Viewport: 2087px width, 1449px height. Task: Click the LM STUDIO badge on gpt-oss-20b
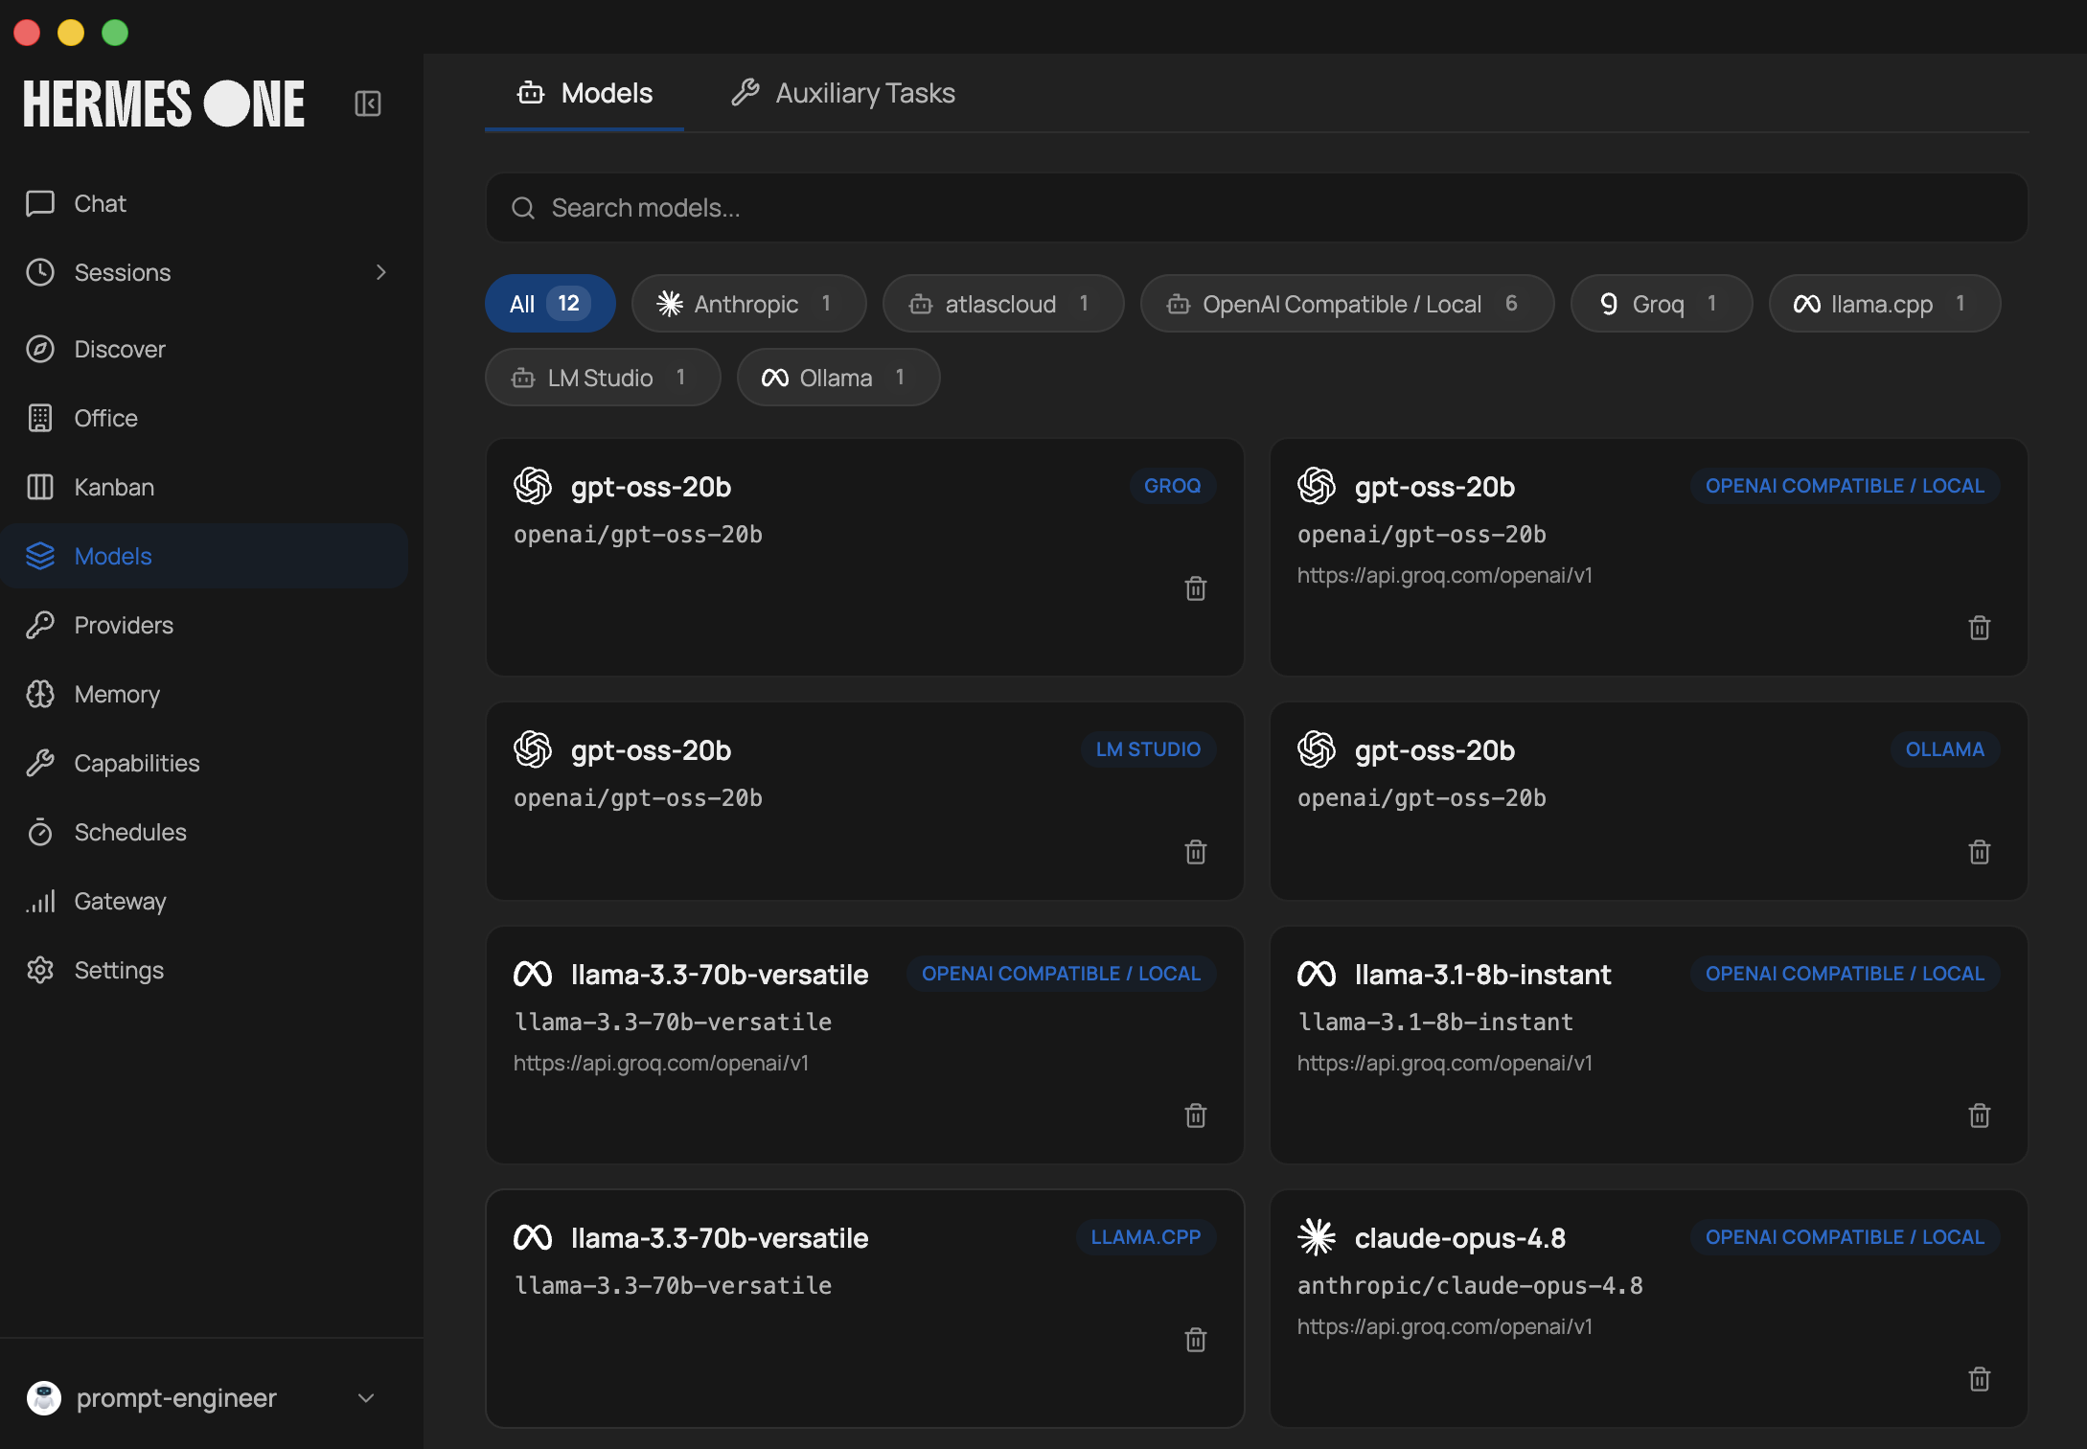tap(1148, 749)
